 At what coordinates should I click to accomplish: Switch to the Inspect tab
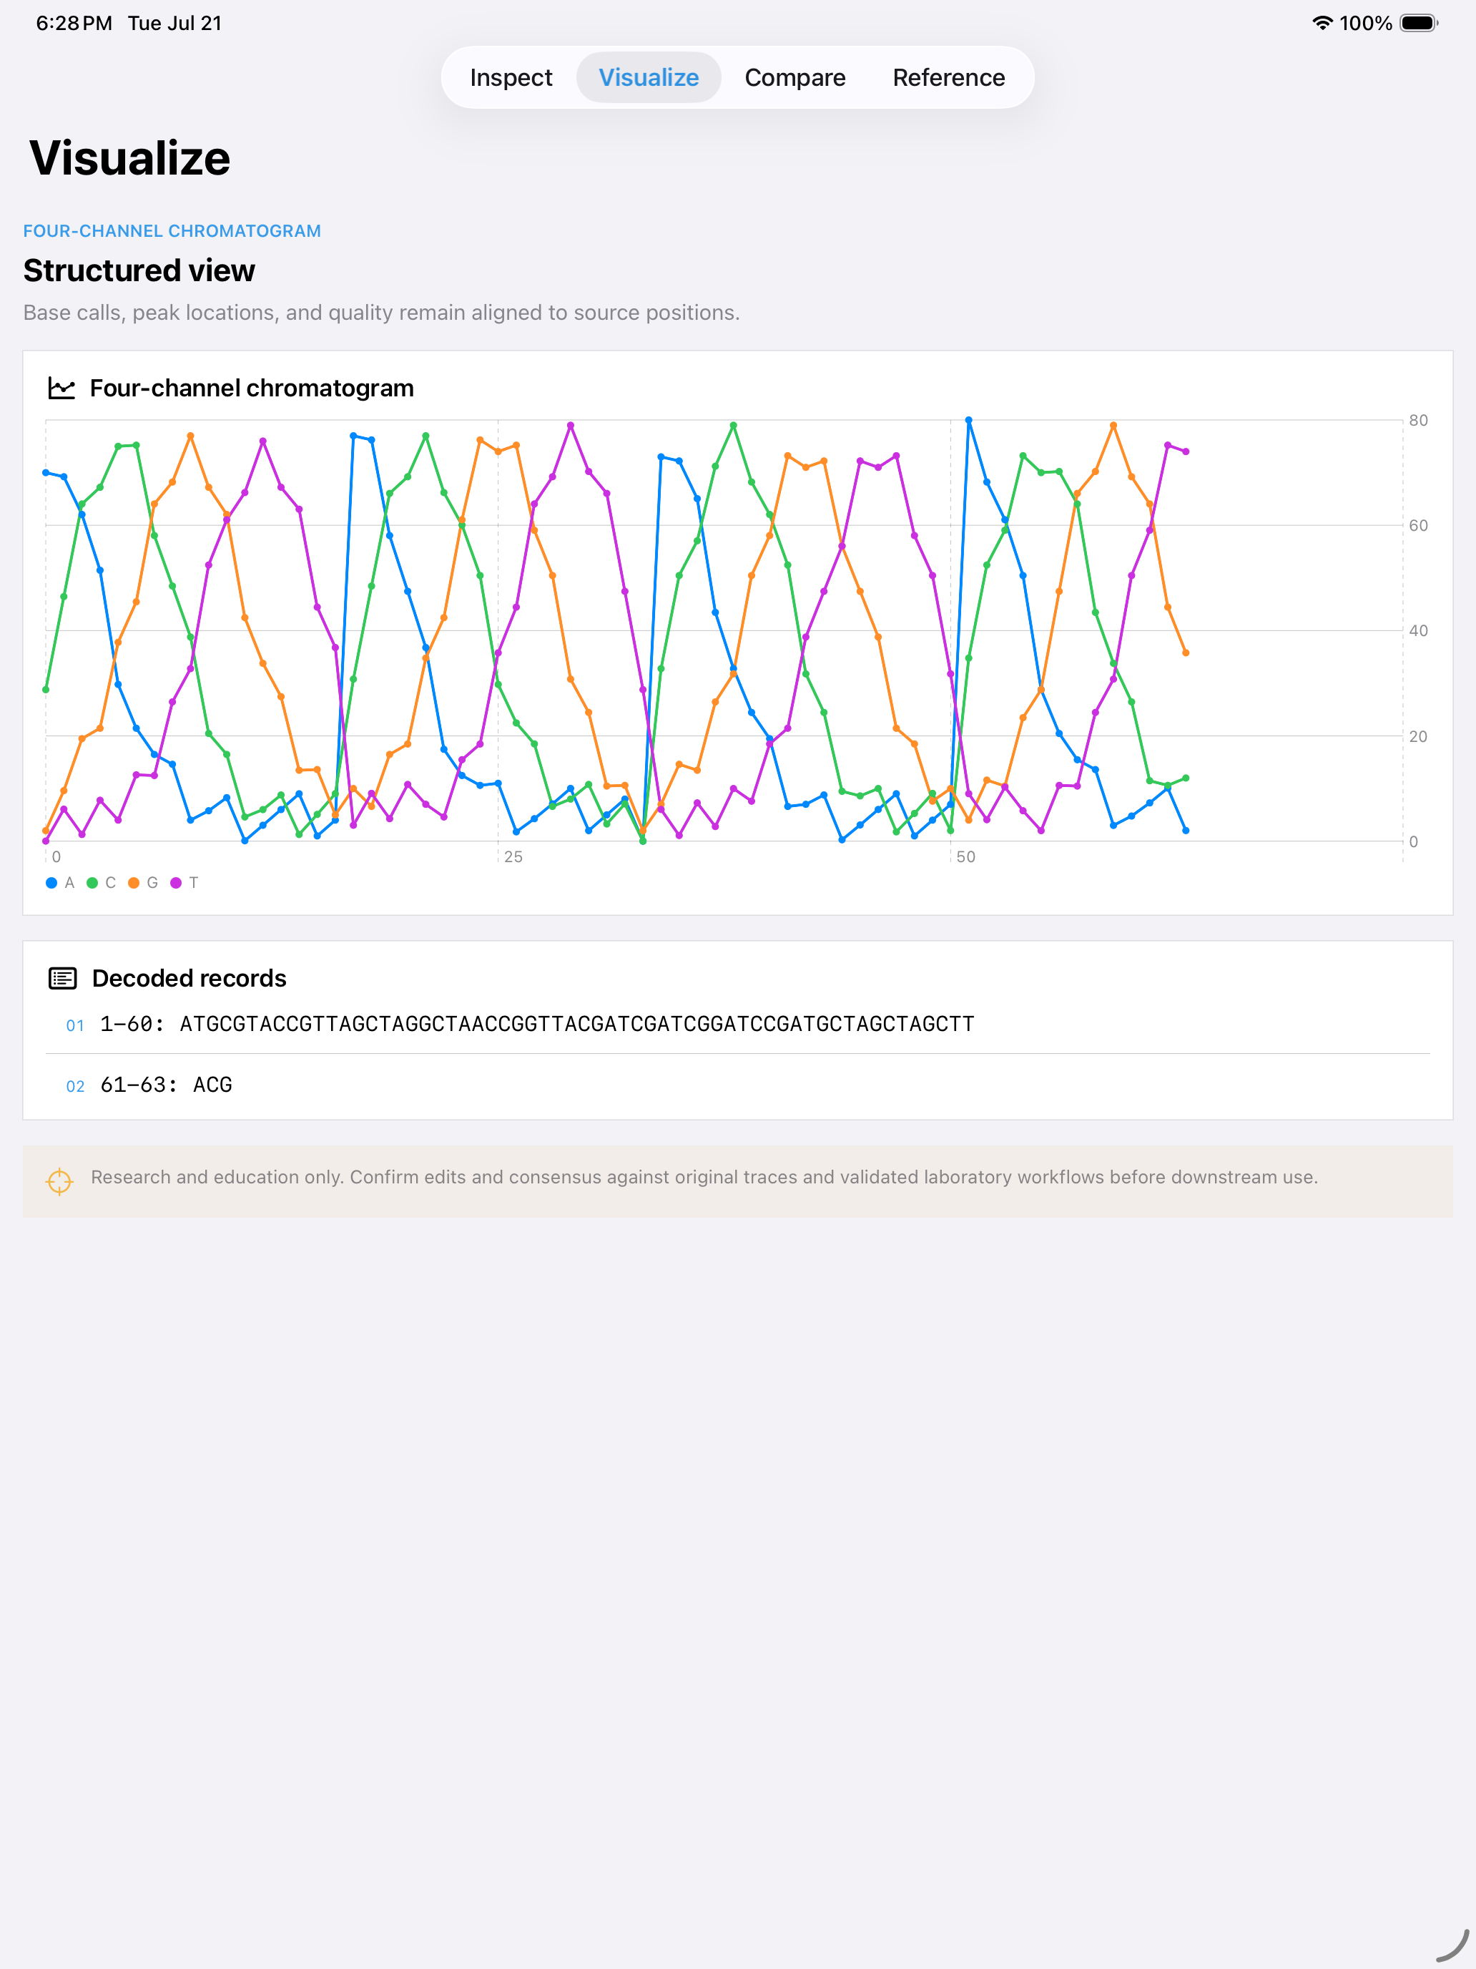[511, 77]
